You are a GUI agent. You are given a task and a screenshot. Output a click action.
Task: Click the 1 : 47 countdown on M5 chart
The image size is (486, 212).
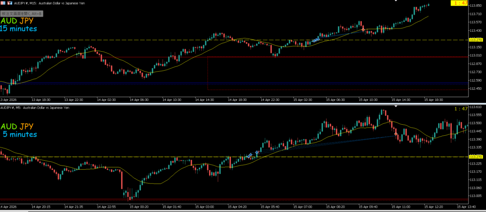[461, 109]
